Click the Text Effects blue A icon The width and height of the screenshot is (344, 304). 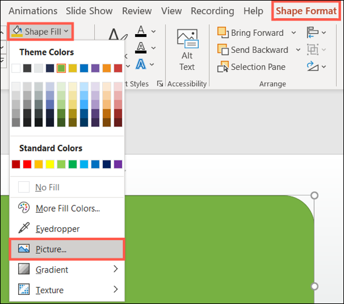pos(141,64)
